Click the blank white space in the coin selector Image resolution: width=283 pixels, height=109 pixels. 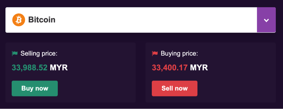click(x=155, y=20)
